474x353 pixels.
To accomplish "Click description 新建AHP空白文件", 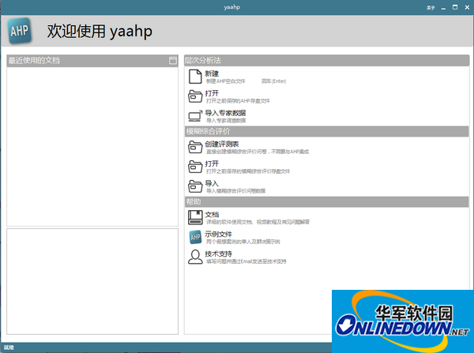I will pos(225,81).
